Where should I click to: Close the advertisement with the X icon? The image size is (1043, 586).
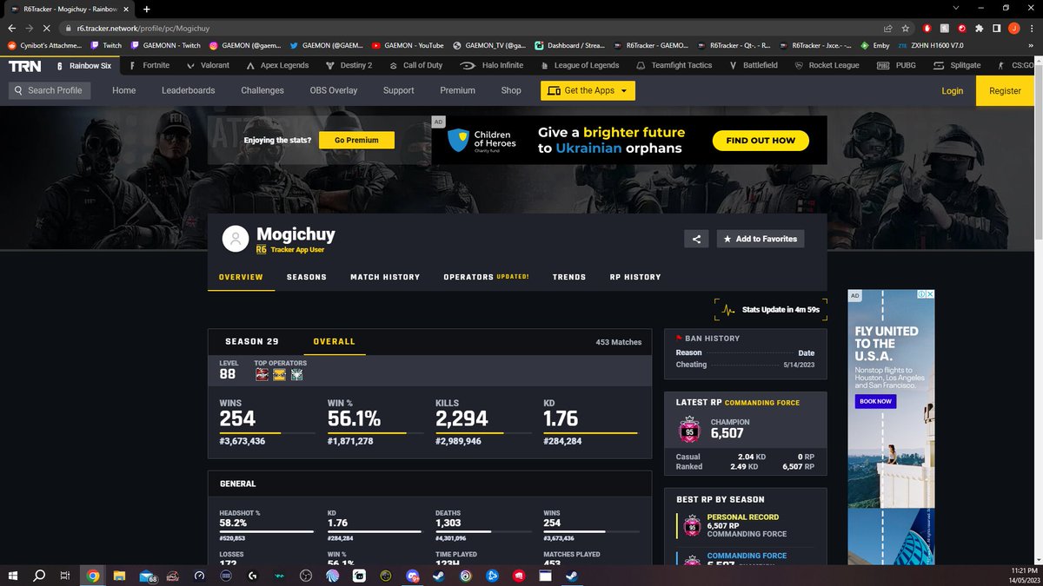(929, 295)
